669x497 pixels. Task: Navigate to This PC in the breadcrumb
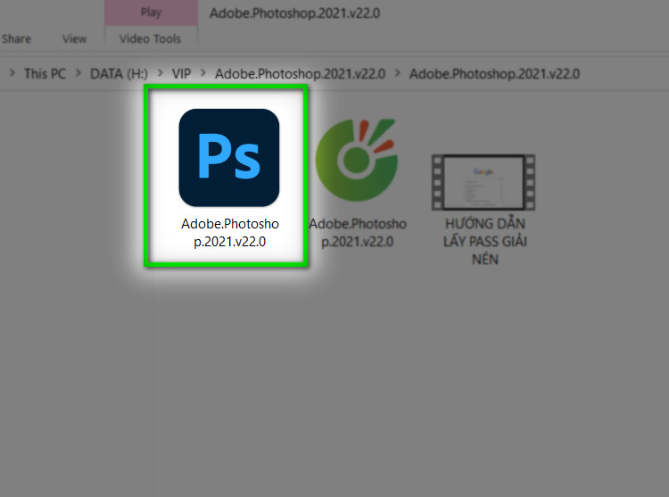45,73
